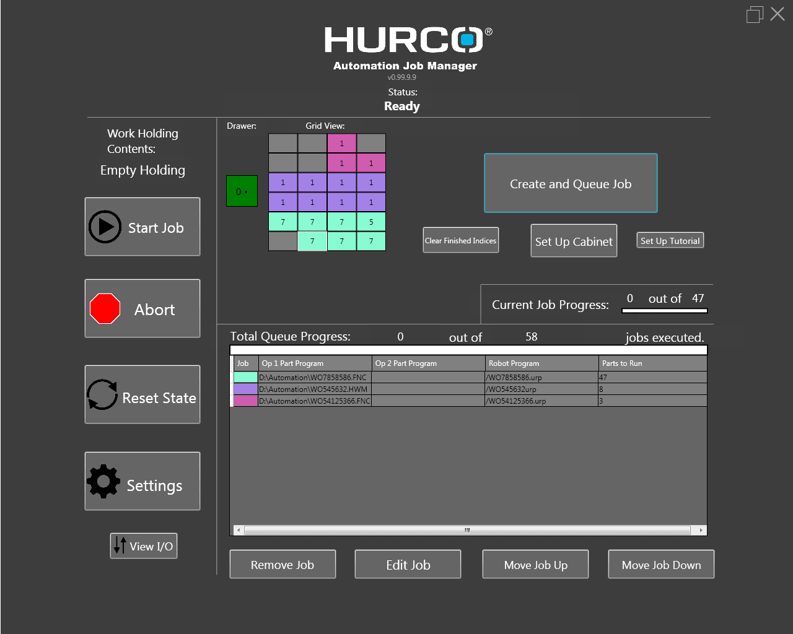Click the /WO545632urp robot program cell

[x=541, y=389]
